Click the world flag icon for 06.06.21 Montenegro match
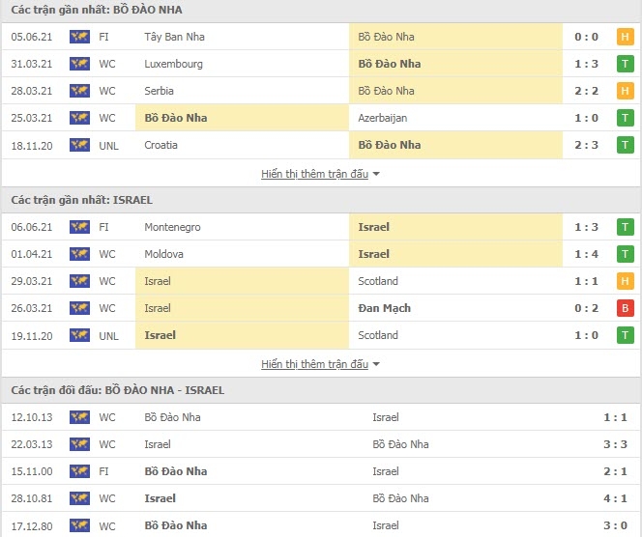Image resolution: width=642 pixels, height=537 pixels. click(79, 227)
